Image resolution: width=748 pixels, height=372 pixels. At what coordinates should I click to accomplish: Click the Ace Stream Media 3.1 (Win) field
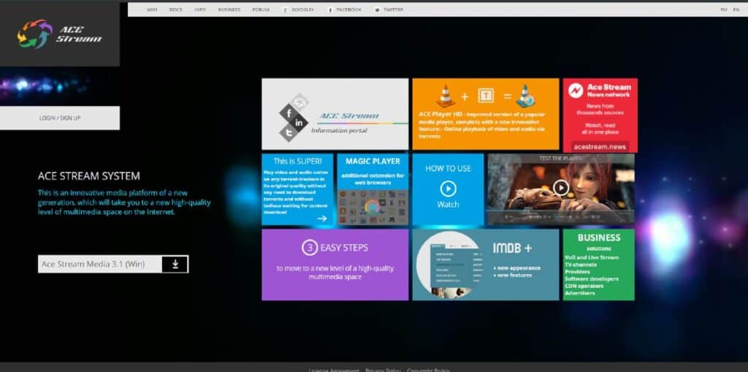coord(99,264)
